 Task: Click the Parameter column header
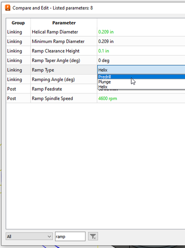click(64, 23)
